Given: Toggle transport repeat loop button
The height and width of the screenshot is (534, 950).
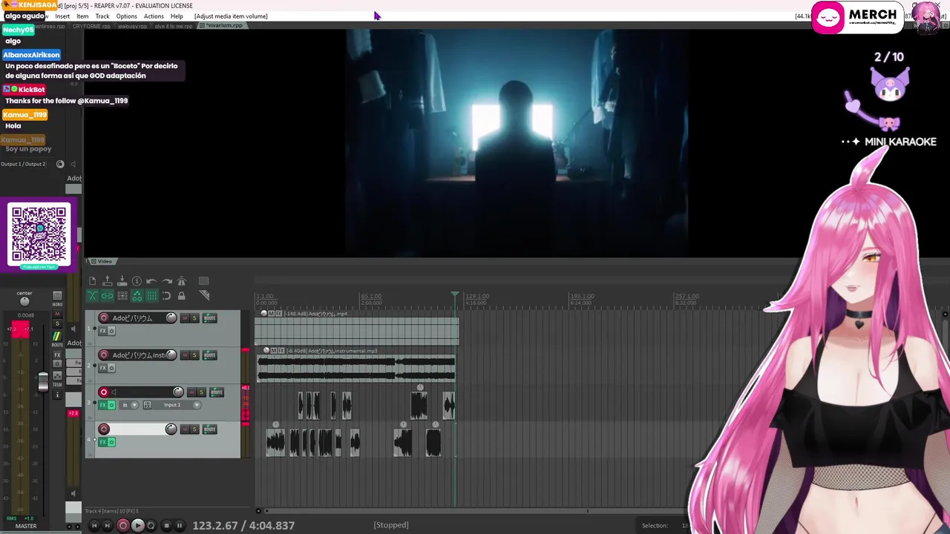Looking at the screenshot, I should point(151,525).
